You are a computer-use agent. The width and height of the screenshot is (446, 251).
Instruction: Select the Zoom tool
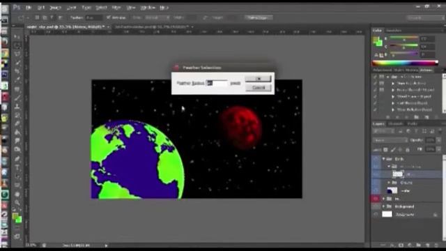(17, 203)
